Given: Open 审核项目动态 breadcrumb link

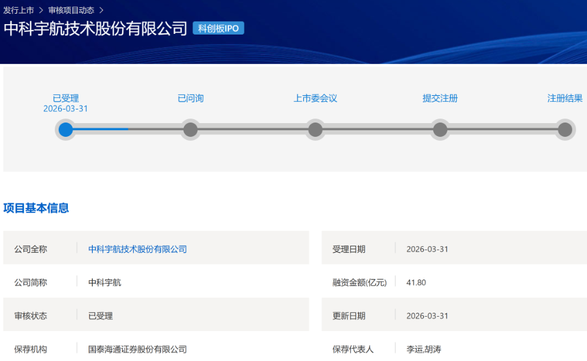Looking at the screenshot, I should (x=71, y=10).
